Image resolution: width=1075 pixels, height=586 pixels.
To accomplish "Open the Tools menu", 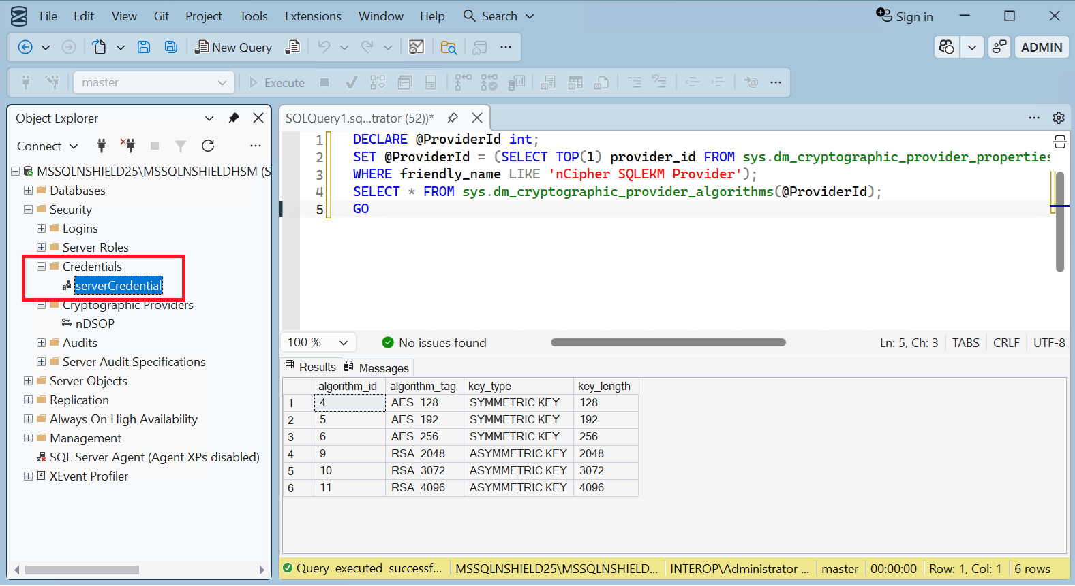I will (254, 16).
